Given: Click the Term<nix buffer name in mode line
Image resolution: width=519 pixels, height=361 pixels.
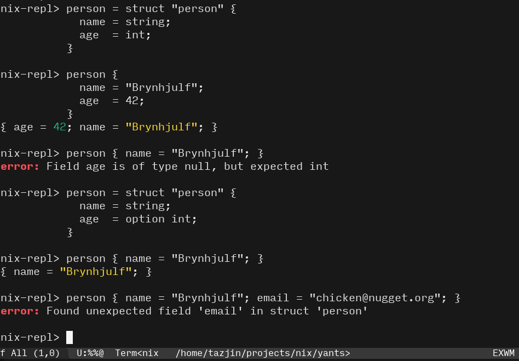Looking at the screenshot, I should tap(136, 353).
